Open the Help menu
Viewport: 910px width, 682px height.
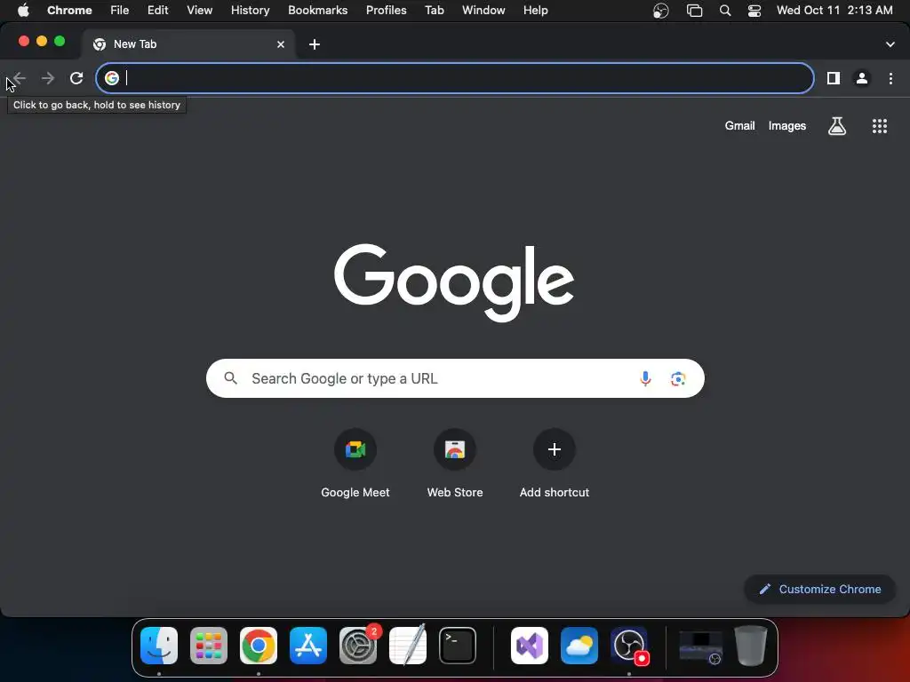pyautogui.click(x=535, y=10)
